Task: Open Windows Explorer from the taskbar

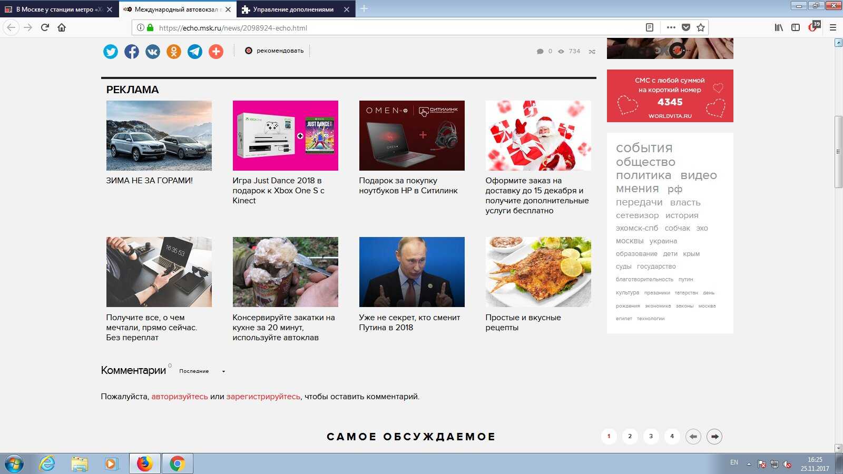Action: pyautogui.click(x=80, y=463)
